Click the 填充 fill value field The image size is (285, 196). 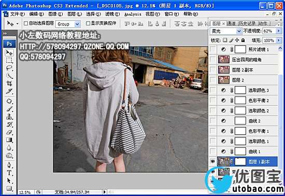pos(269,40)
